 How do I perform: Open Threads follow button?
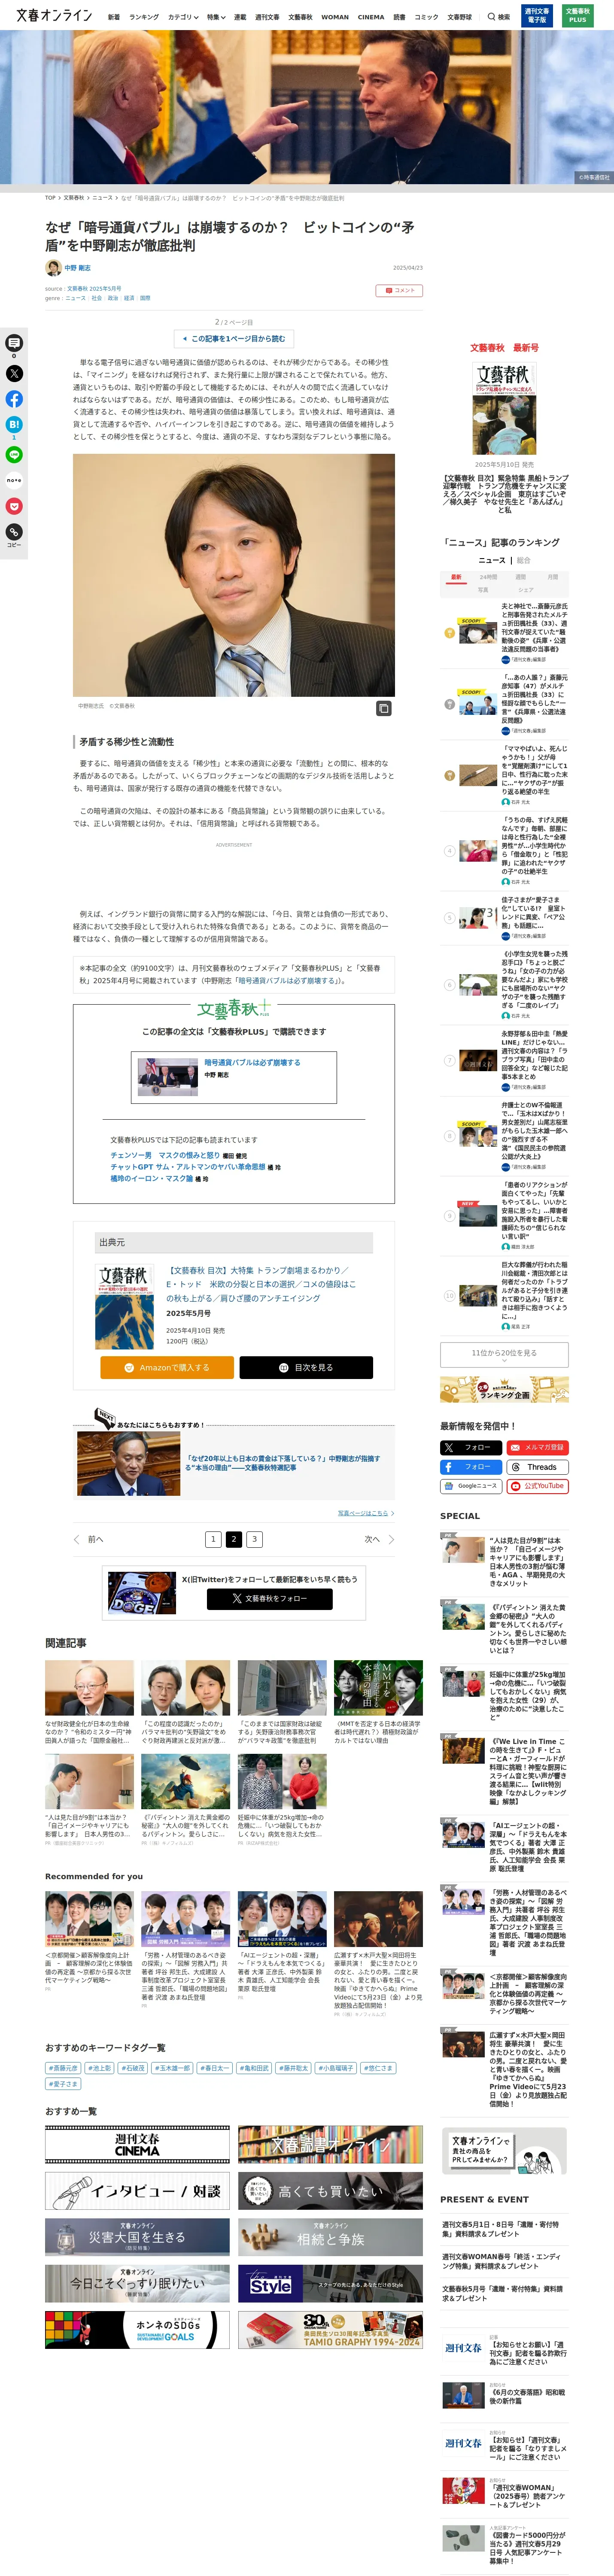tap(537, 1467)
